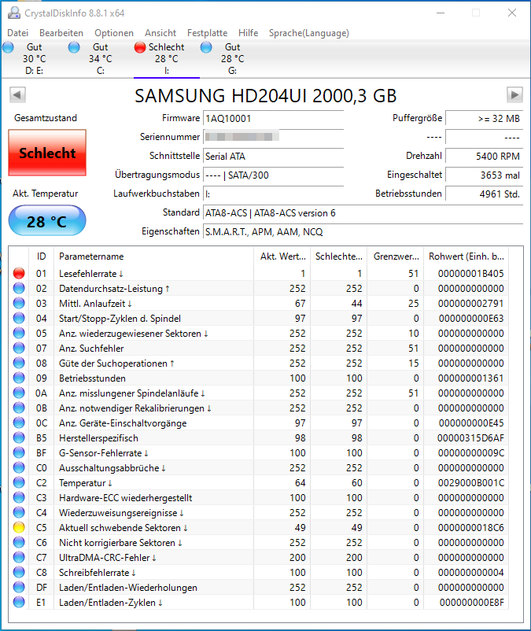Image resolution: width=531 pixels, height=631 pixels.
Task: Click the Firmware field 1AQ10001
Action: (273, 119)
